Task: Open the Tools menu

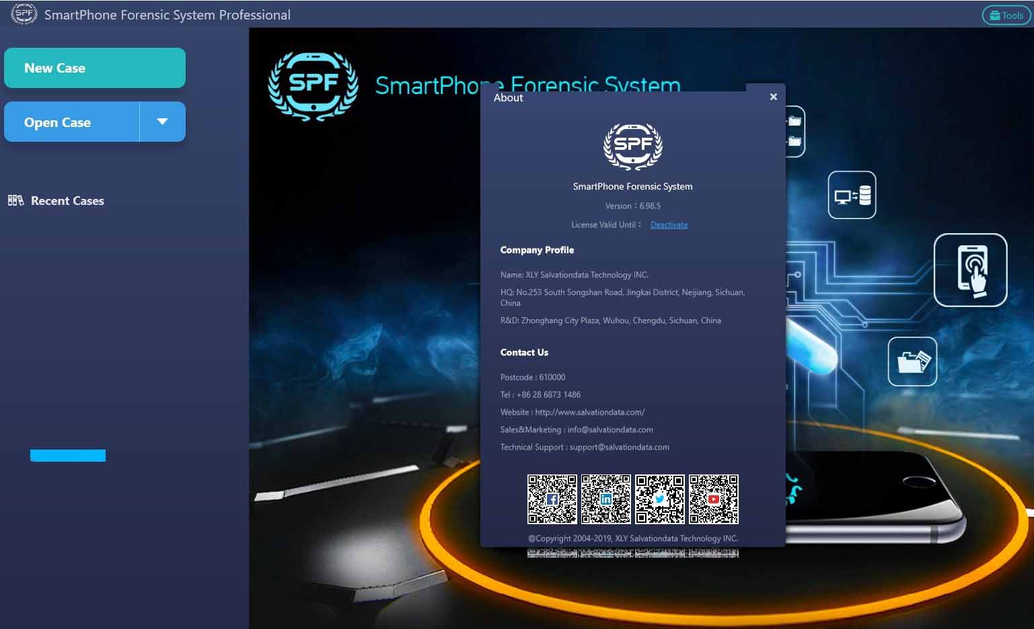Action: (1005, 15)
